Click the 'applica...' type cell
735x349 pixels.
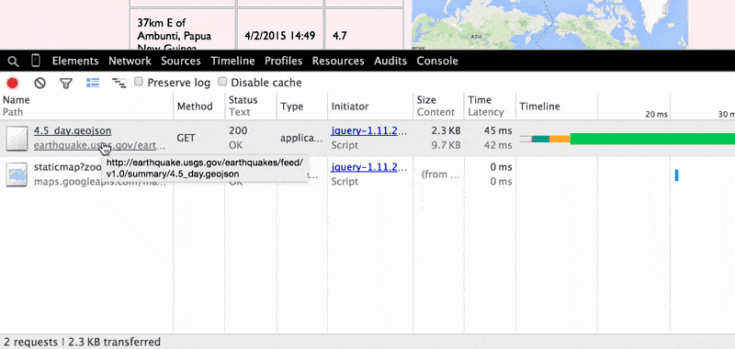[x=302, y=138]
